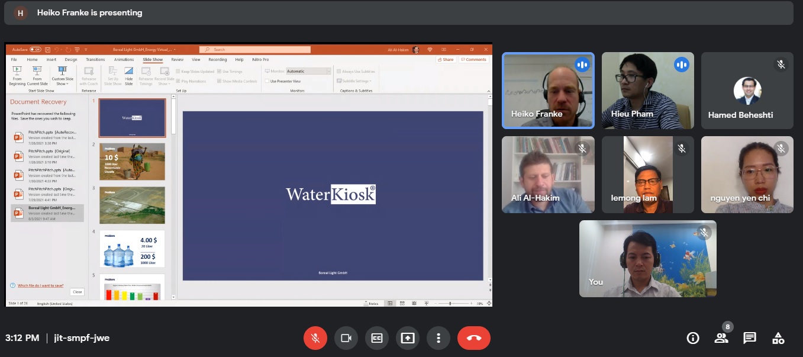Screen dimensions: 803x357
Task: Start slide show From Current Slide
Action: pos(37,75)
